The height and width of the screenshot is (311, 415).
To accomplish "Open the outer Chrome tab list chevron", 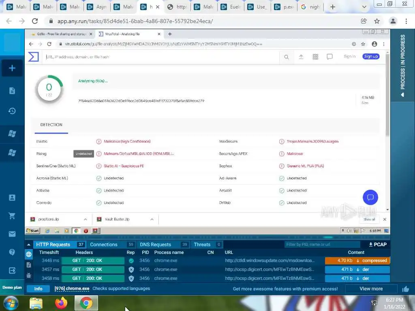I will point(364,7).
